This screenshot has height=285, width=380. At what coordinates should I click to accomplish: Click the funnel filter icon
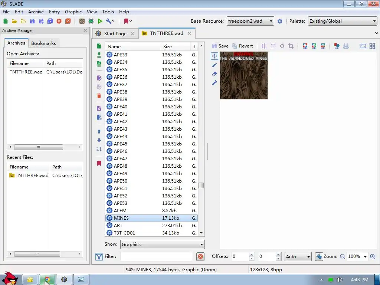[99, 256]
